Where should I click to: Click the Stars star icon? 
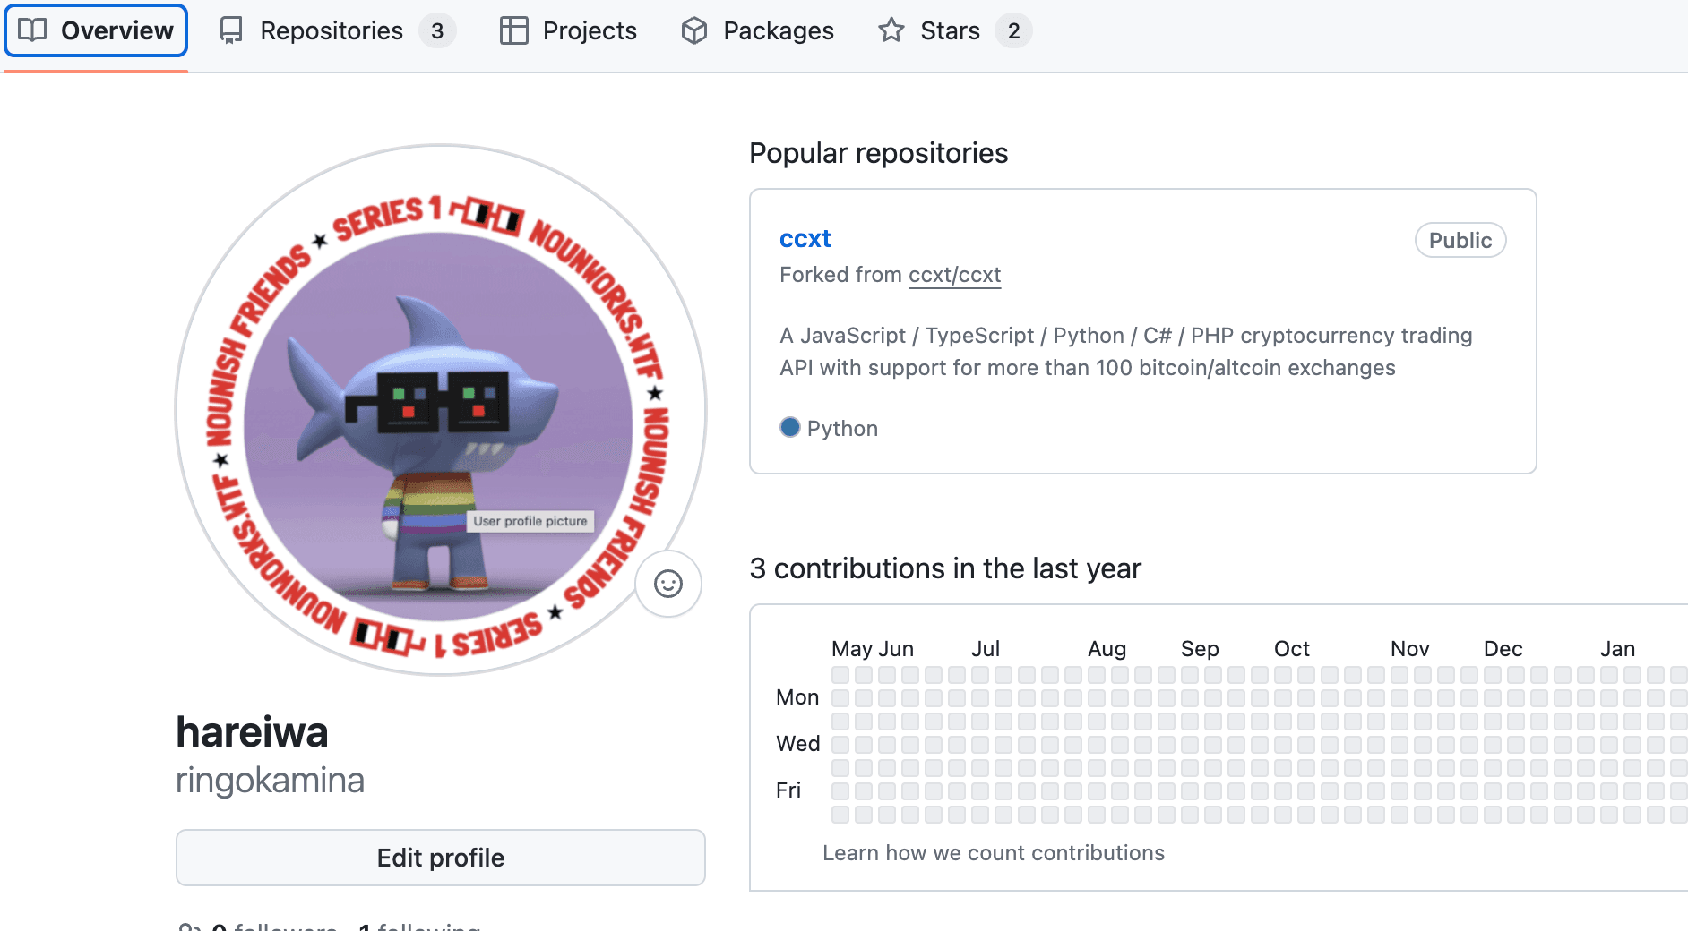pyautogui.click(x=891, y=30)
